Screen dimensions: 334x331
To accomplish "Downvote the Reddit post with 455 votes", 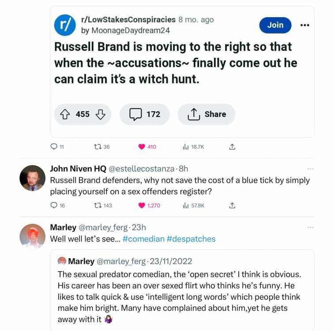I will coord(100,114).
